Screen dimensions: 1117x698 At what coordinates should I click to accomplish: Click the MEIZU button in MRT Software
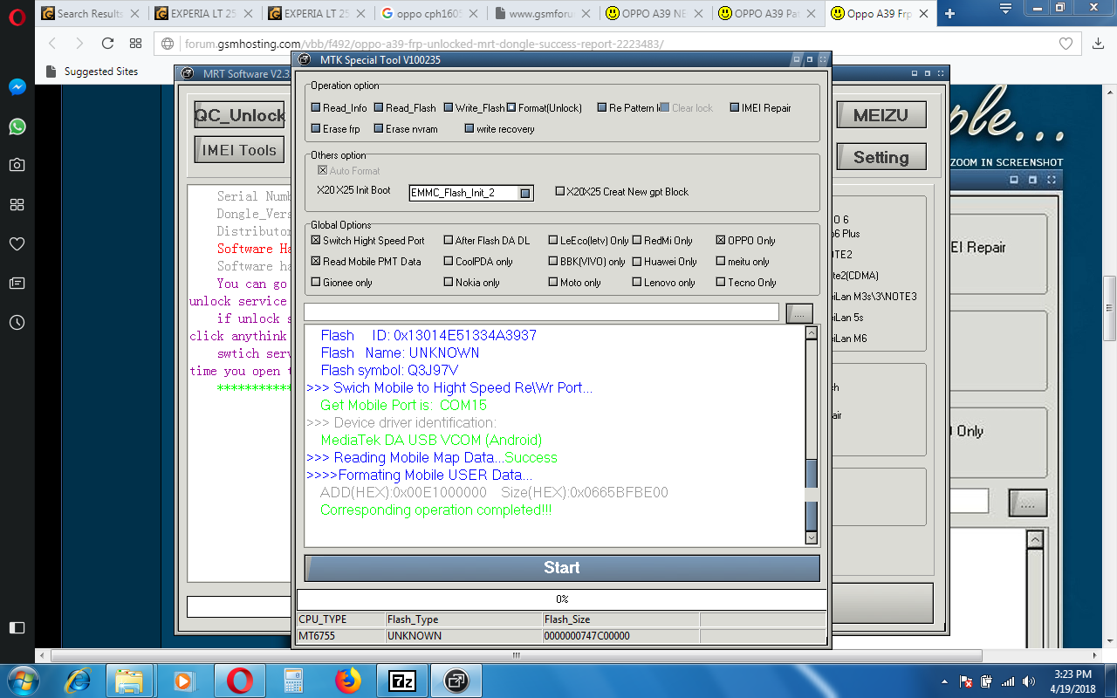click(881, 115)
